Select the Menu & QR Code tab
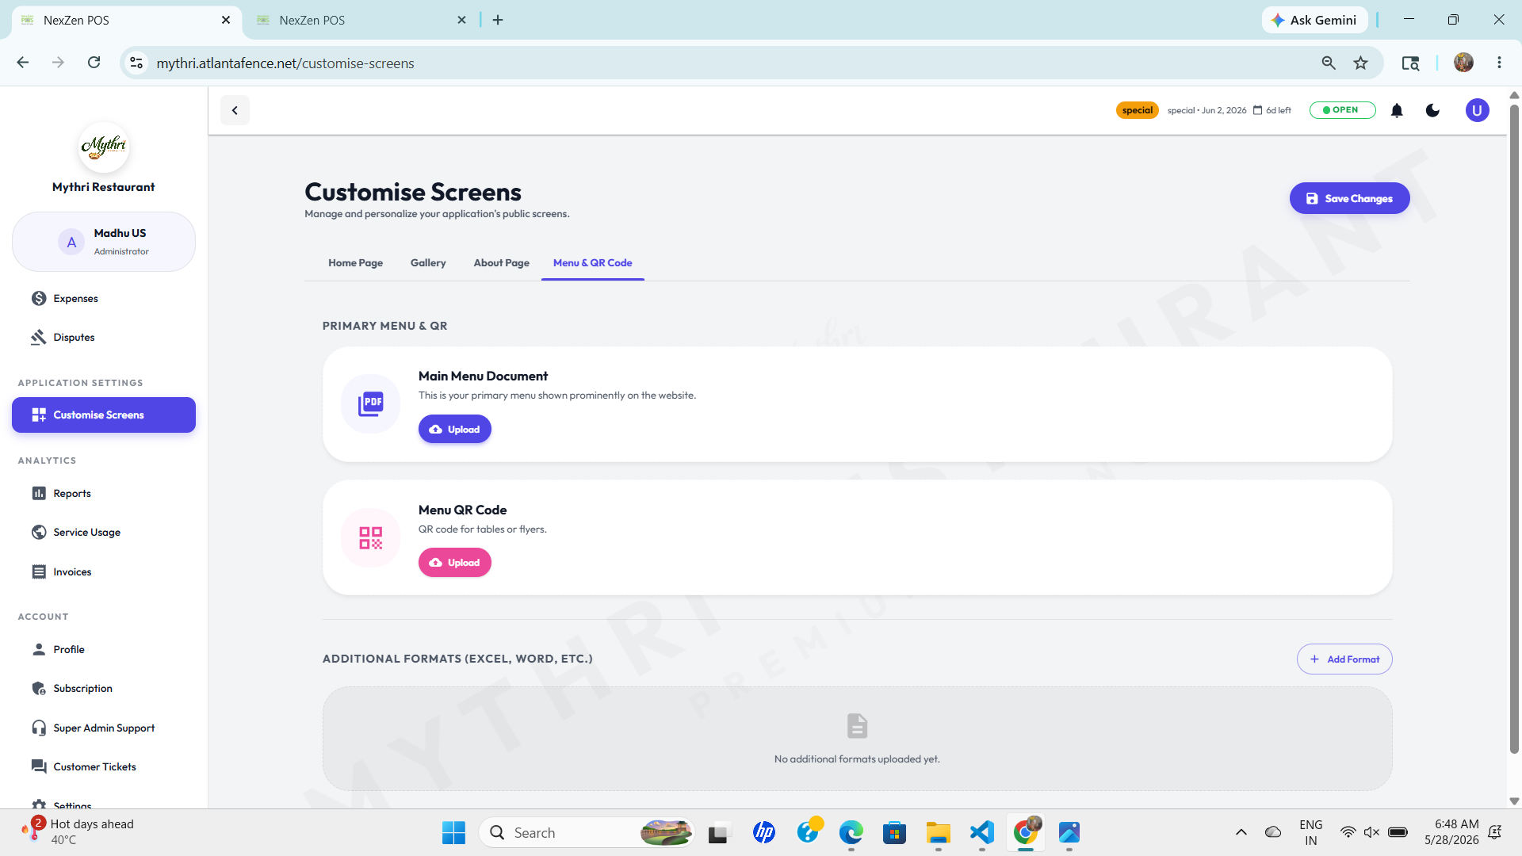1522x856 pixels. coord(592,263)
